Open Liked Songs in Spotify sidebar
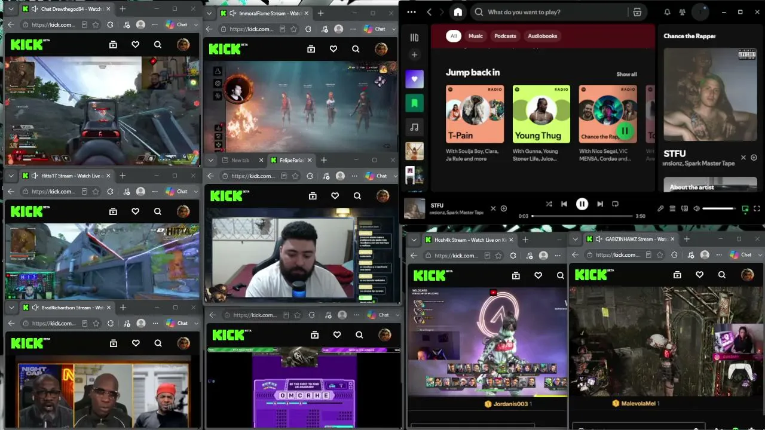Image resolution: width=765 pixels, height=430 pixels. tap(414, 79)
